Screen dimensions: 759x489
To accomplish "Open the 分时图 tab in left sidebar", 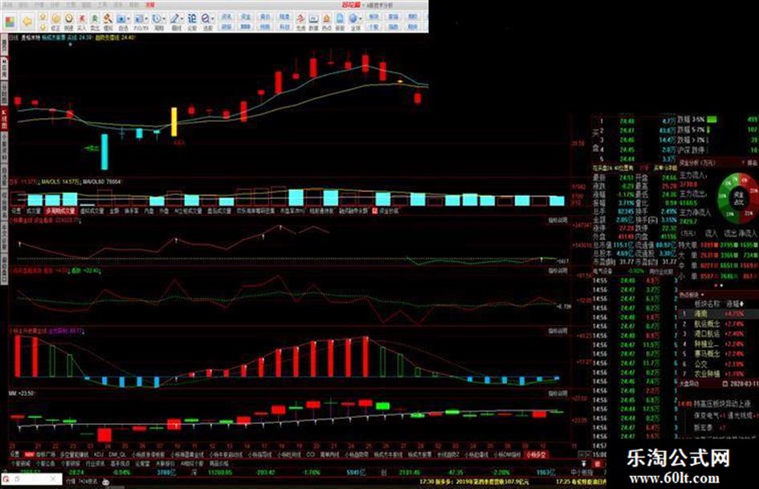I will pyautogui.click(x=4, y=92).
